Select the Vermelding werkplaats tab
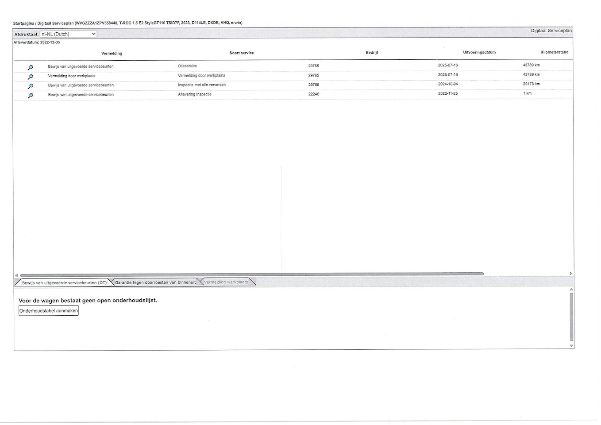Viewport: 601px width, 425px height. pos(226,282)
